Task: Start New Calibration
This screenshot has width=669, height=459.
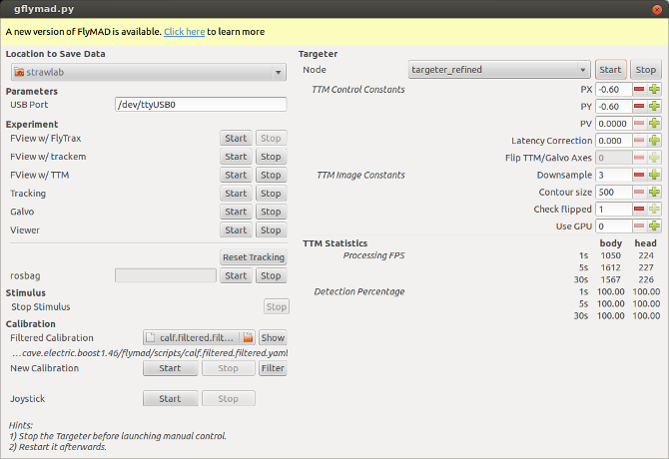Action: 170,368
